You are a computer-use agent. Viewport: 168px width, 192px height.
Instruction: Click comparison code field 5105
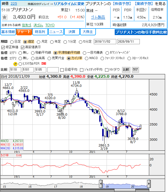click(40, 70)
